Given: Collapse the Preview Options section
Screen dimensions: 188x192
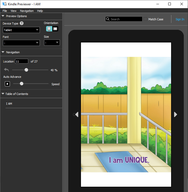Looking at the screenshot, I should click(x=3, y=16).
